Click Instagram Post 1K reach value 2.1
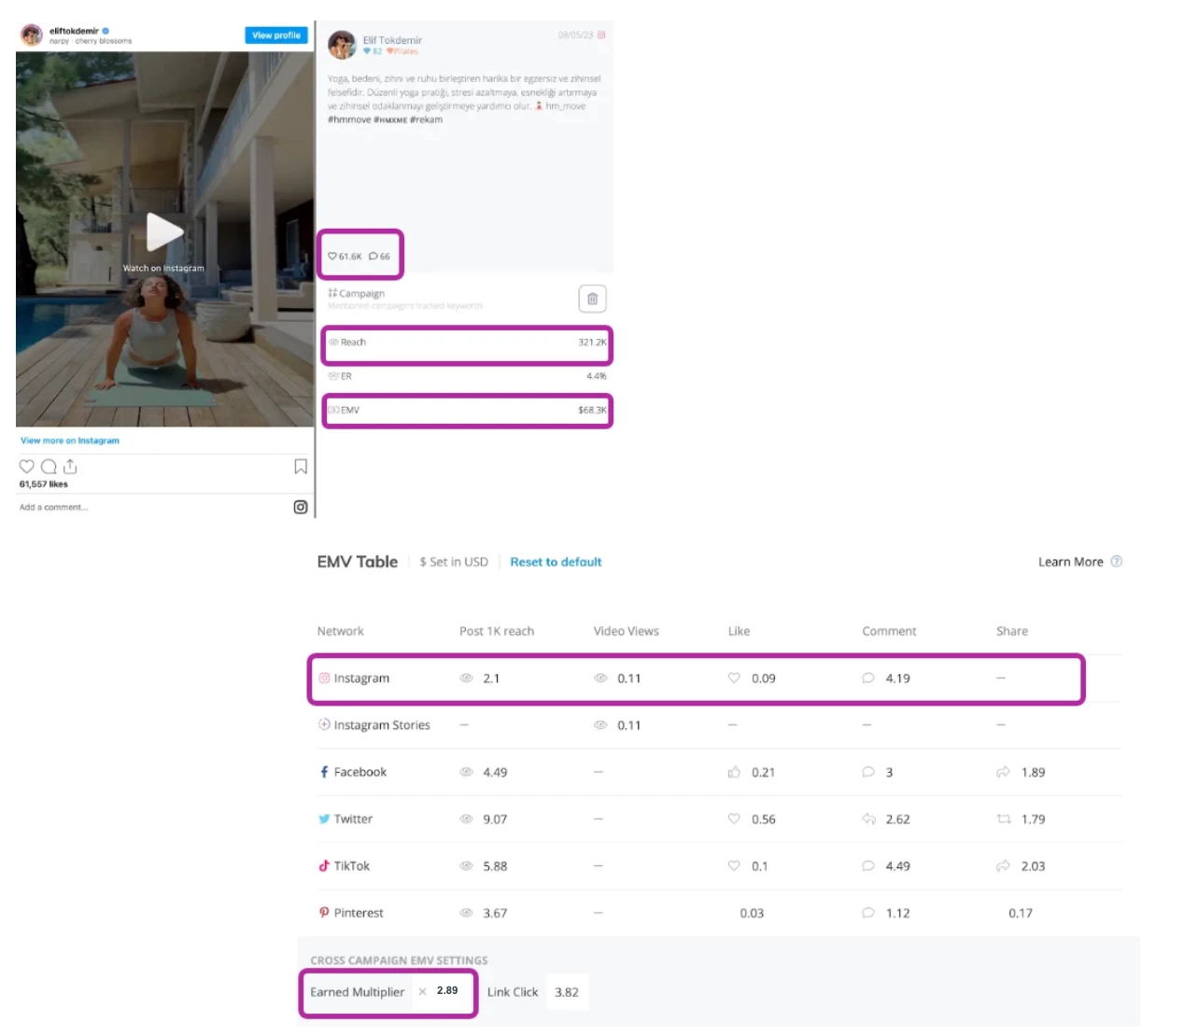 (491, 679)
